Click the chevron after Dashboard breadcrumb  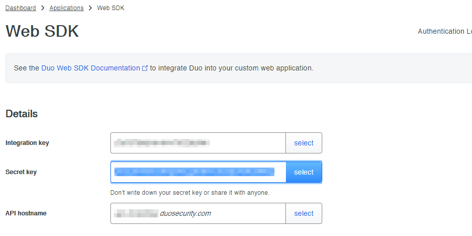[43, 8]
